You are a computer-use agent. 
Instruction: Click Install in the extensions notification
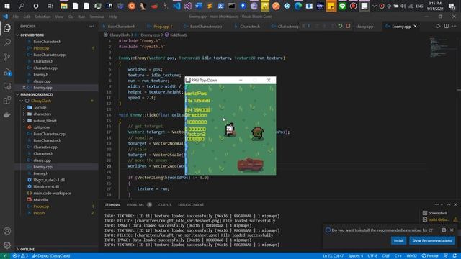[x=398, y=241]
